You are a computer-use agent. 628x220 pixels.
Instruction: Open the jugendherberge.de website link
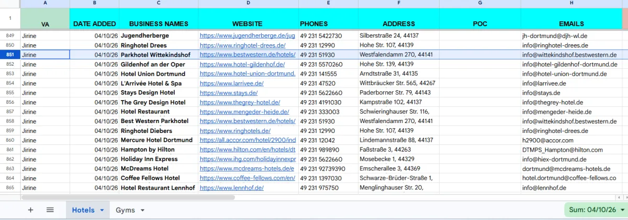(248, 36)
